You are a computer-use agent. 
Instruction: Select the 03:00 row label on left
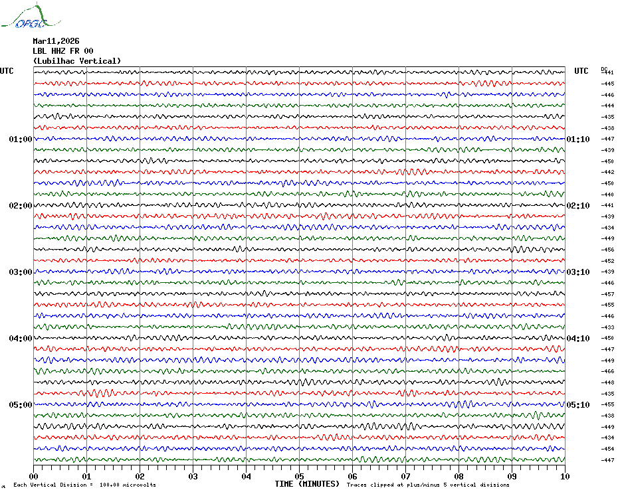21,272
